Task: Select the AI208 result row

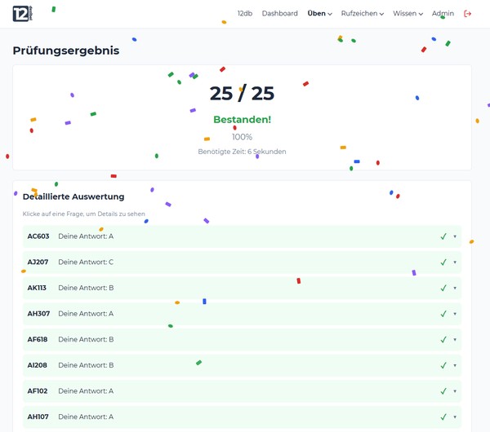Action: tap(237, 365)
